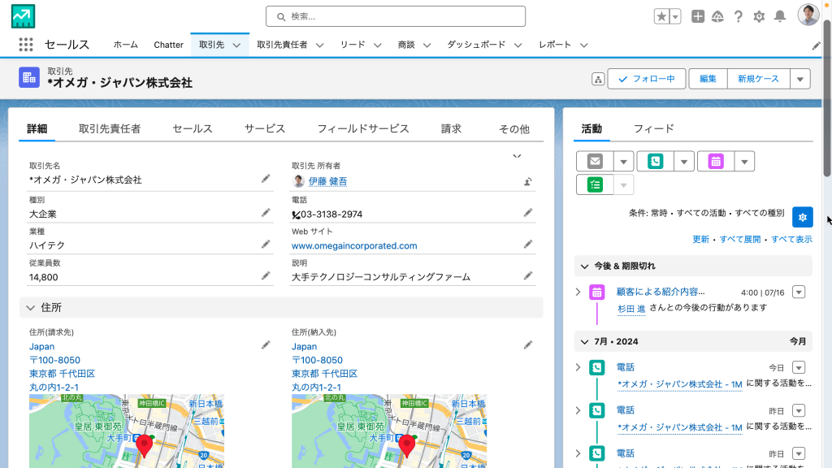Click in the 検索 search box
Screen dimensions: 832x468
396,16
